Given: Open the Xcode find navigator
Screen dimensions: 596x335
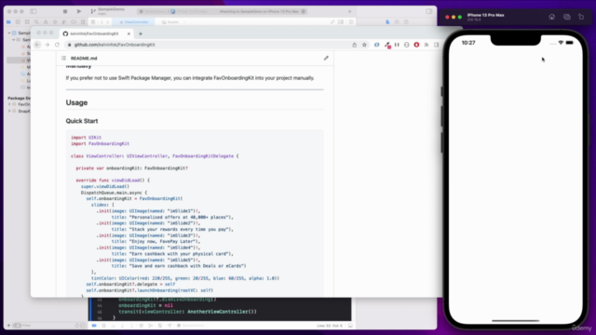Looking at the screenshot, I should pos(36,22).
